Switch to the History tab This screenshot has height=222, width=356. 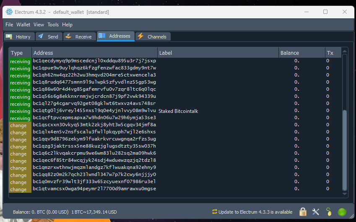click(x=19, y=36)
